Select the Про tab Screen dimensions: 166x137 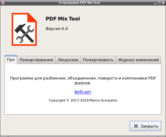(11, 60)
